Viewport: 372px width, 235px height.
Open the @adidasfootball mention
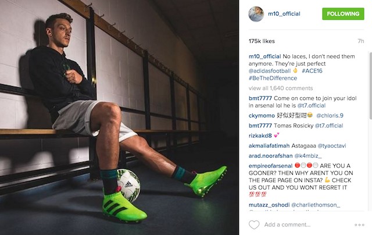270,71
